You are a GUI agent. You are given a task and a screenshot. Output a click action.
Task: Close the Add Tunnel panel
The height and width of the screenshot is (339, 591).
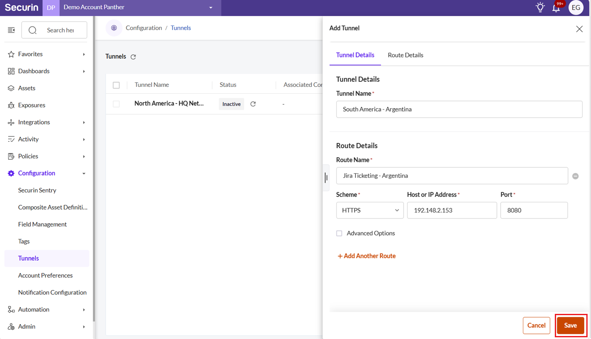click(579, 29)
